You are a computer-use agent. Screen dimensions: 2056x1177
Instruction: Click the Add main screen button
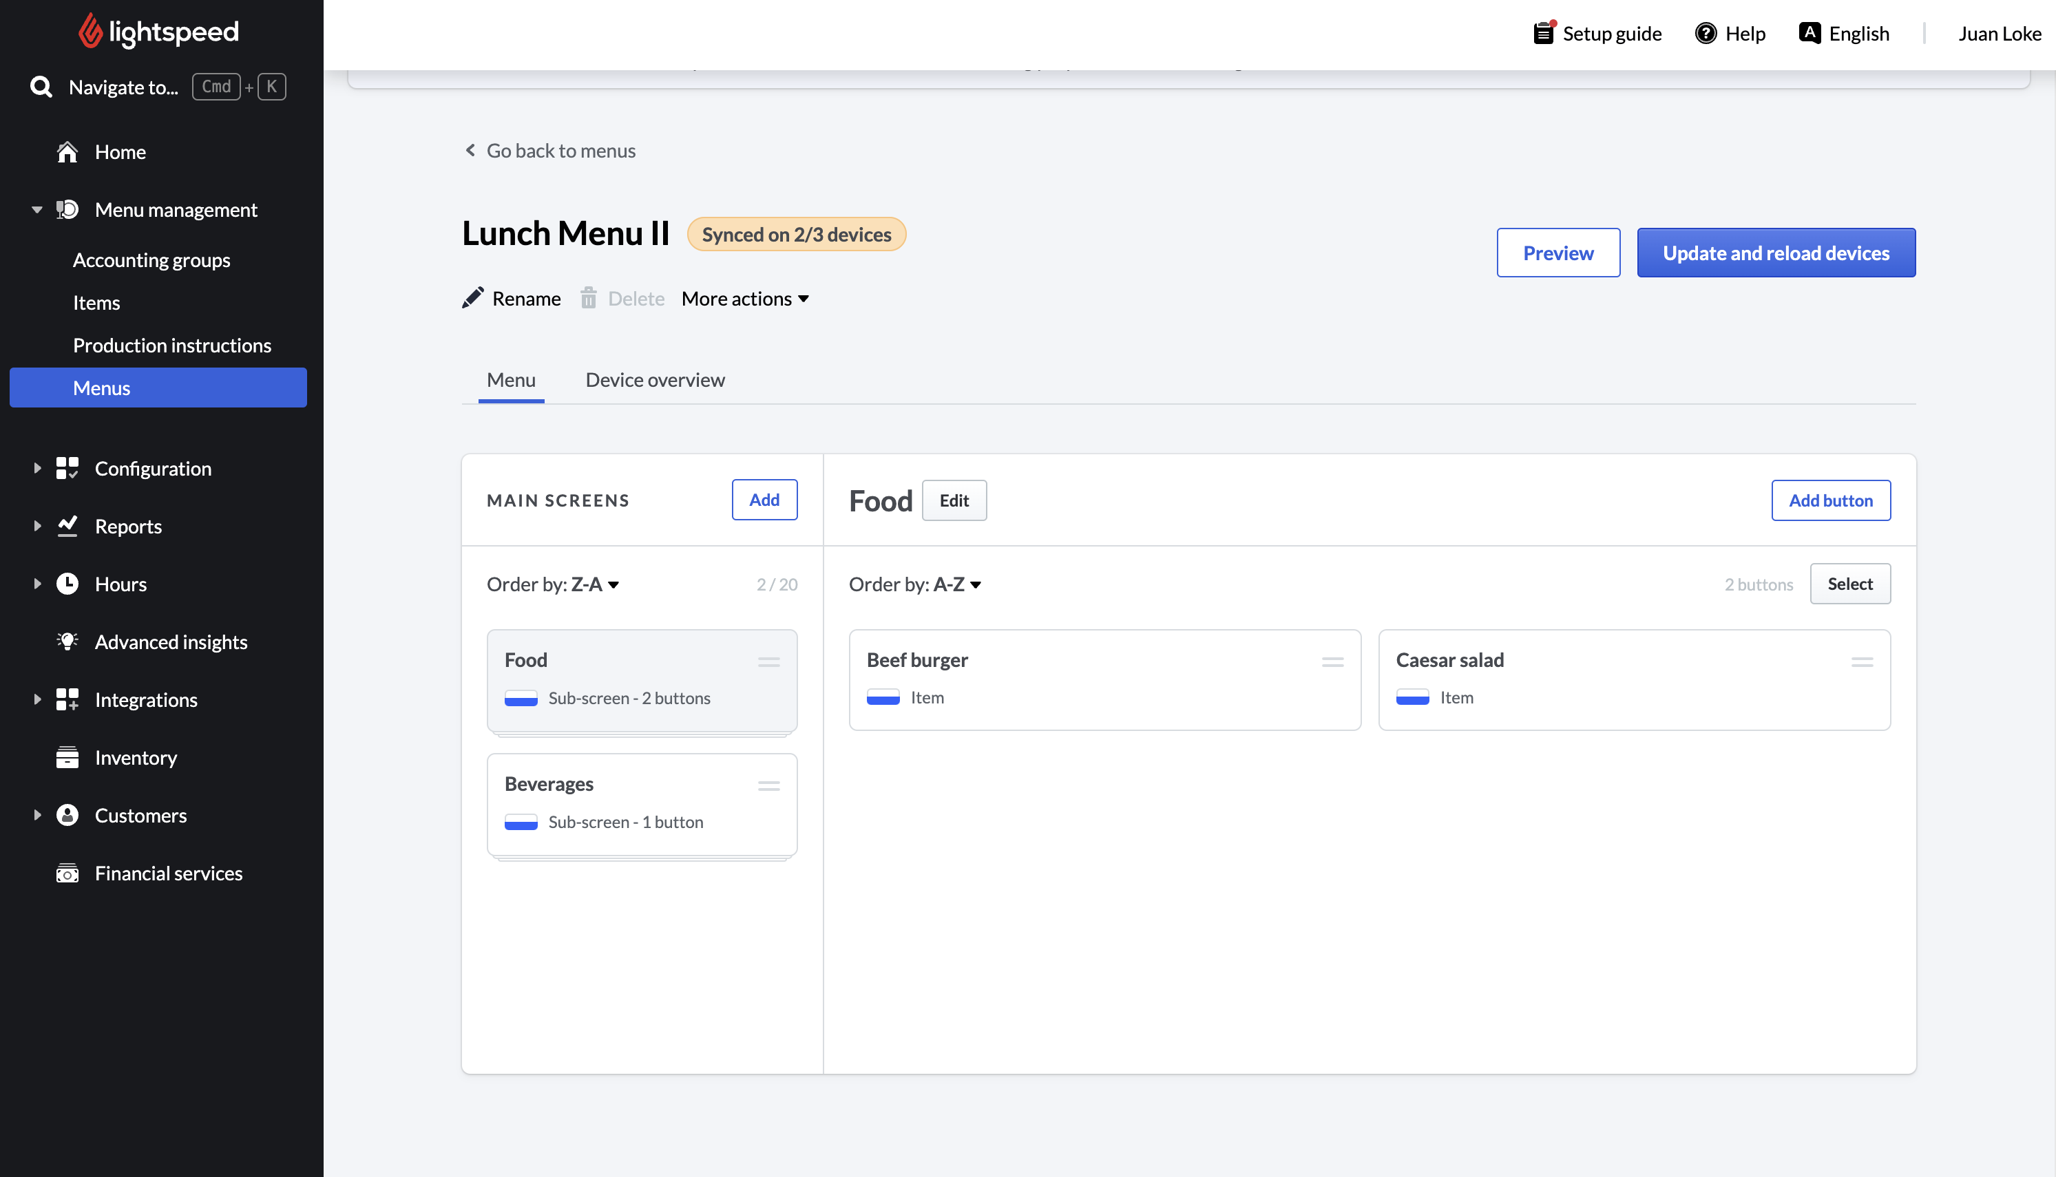point(764,500)
